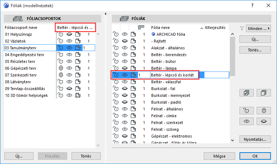
Task: Click the Hide layers closed-eye button at right
Action: click(x=264, y=121)
